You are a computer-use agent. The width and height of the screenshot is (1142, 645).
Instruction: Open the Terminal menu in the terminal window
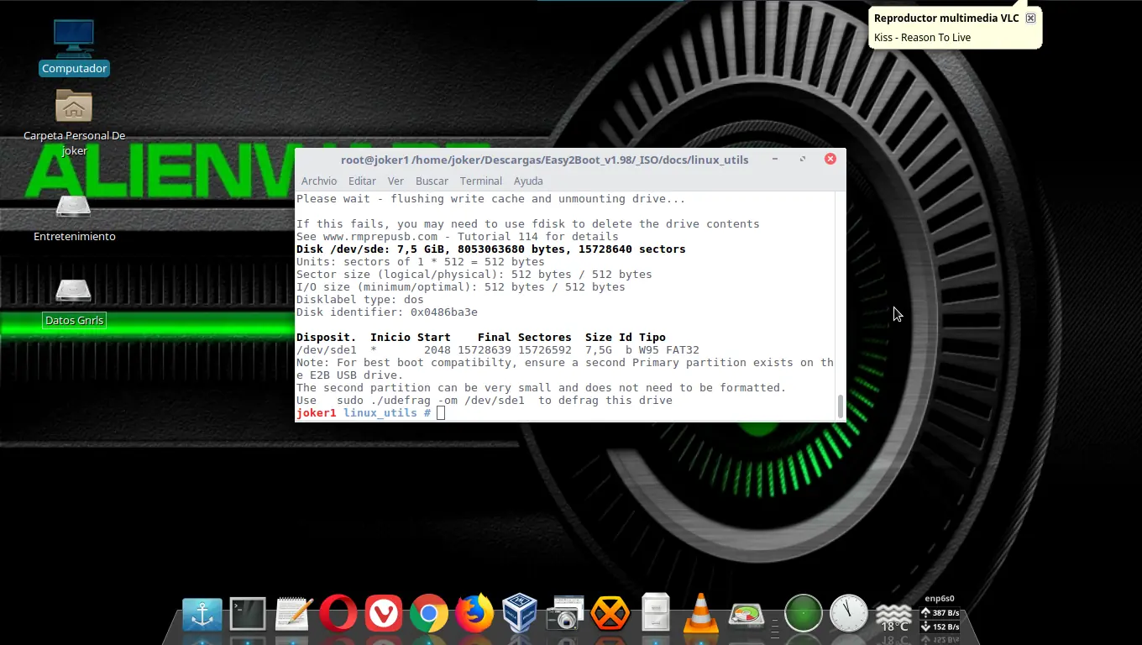[x=480, y=181]
